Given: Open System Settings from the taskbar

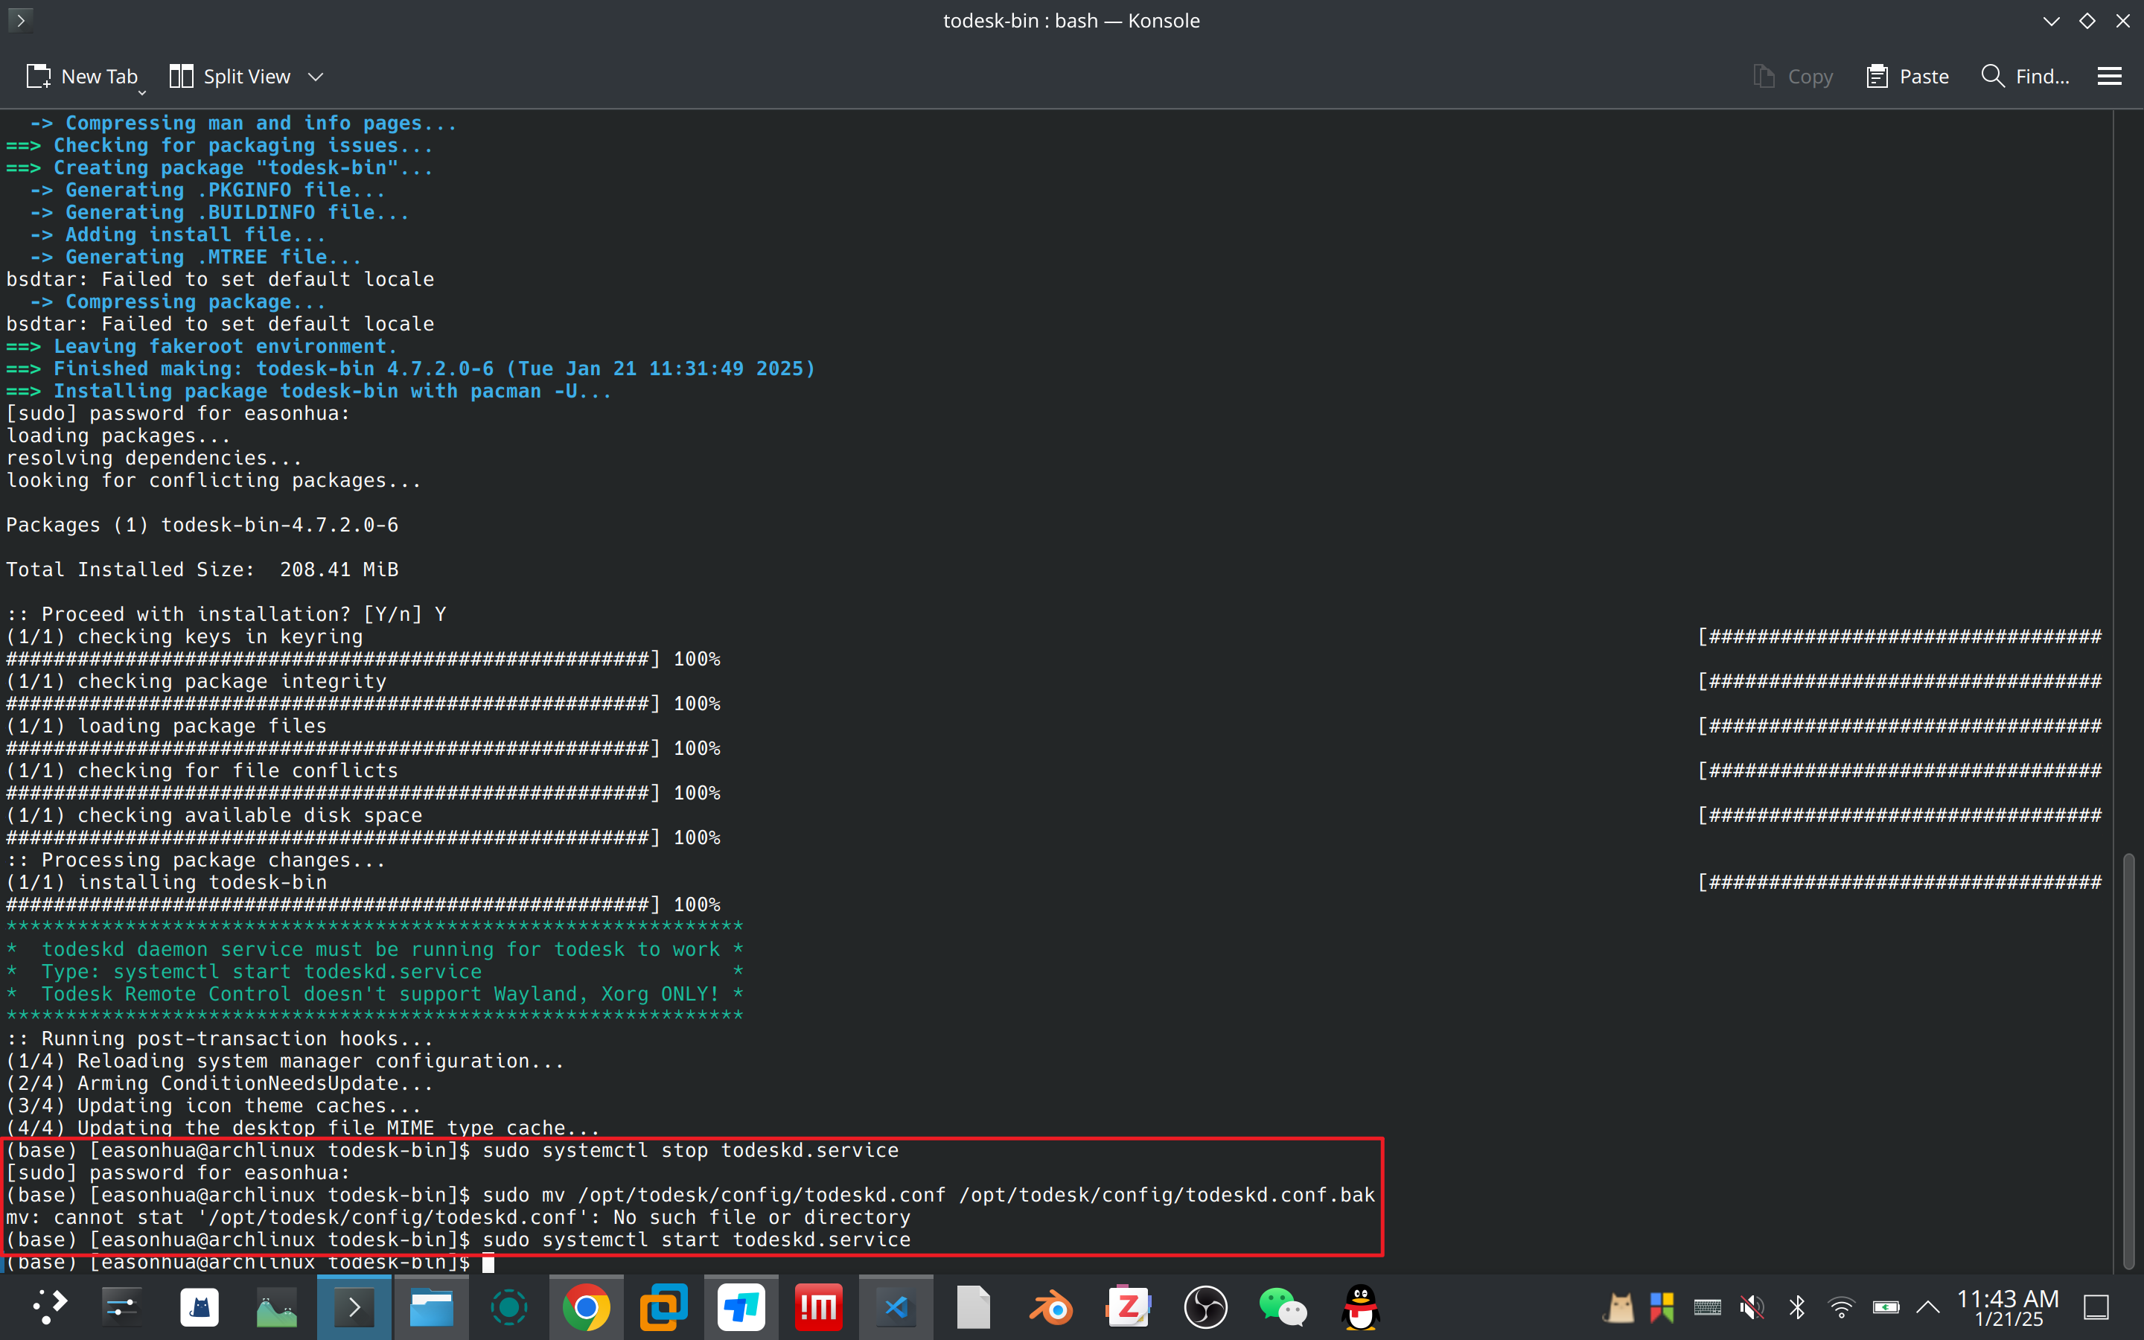Looking at the screenshot, I should [121, 1307].
